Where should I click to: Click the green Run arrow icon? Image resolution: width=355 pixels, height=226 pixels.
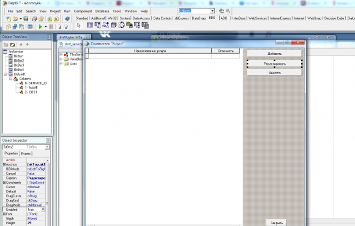click(40, 27)
